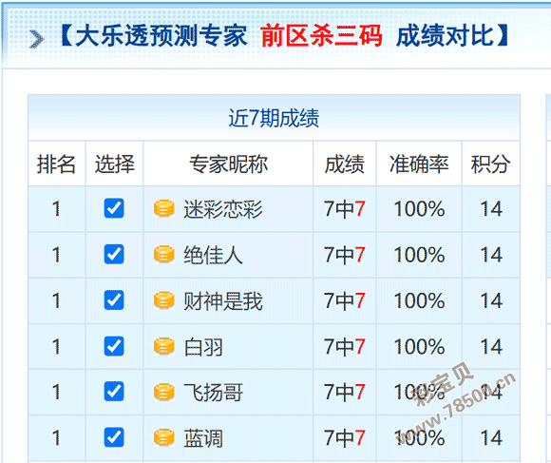Click the 成绩对比 title text
Screen dimensions: 551x463
[445, 36]
